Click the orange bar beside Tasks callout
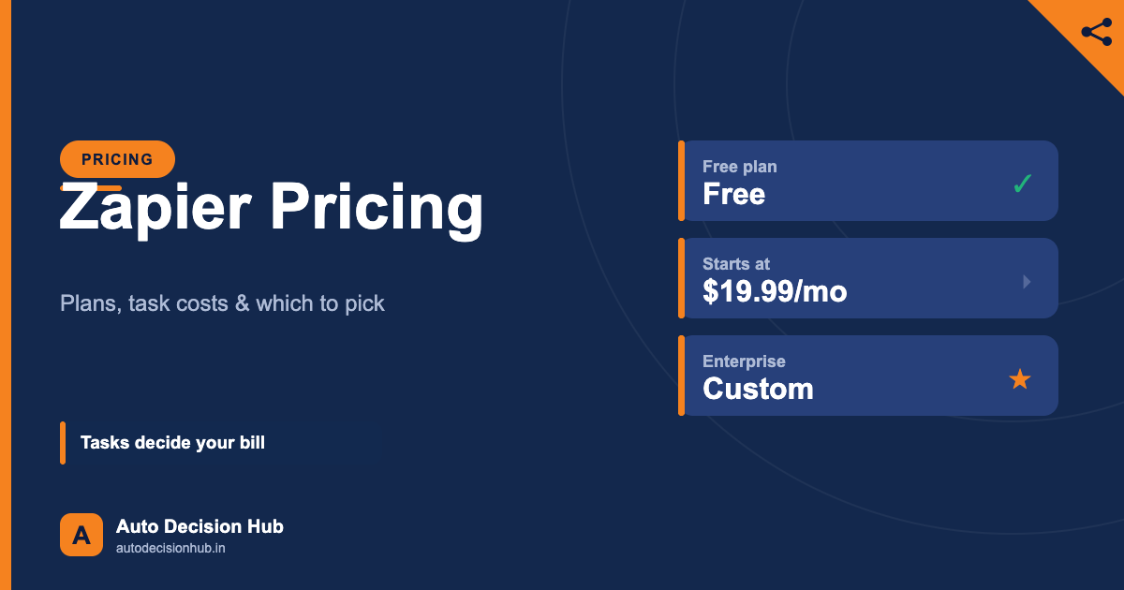Screen dimensions: 1124x590 point(63,443)
